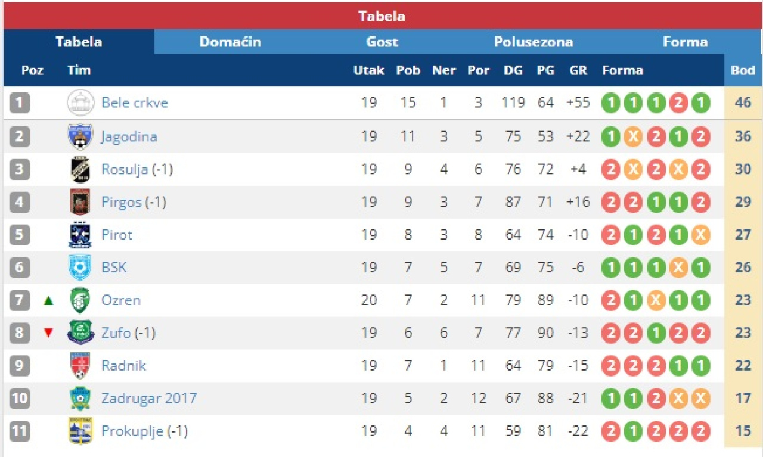
Task: Show the Forma tab
Action: 685,42
